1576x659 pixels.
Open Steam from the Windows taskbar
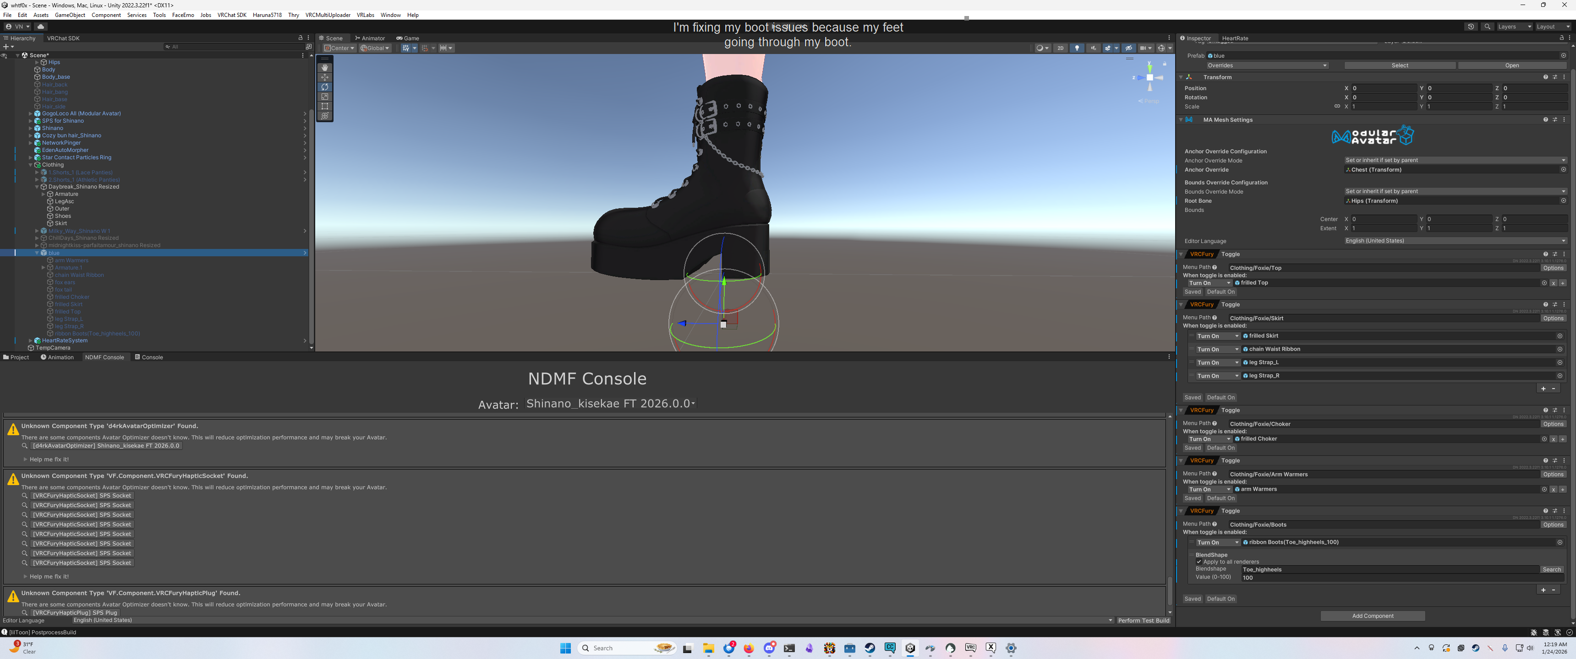[870, 648]
